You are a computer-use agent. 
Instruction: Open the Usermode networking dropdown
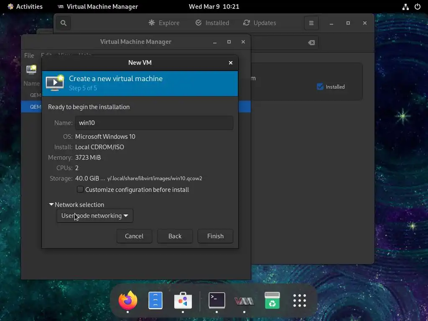click(95, 216)
